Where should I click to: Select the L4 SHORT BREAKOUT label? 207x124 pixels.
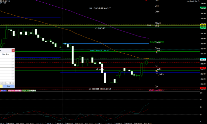point(100,89)
